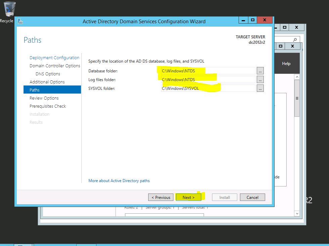Open the Additional Options step

tap(47, 82)
